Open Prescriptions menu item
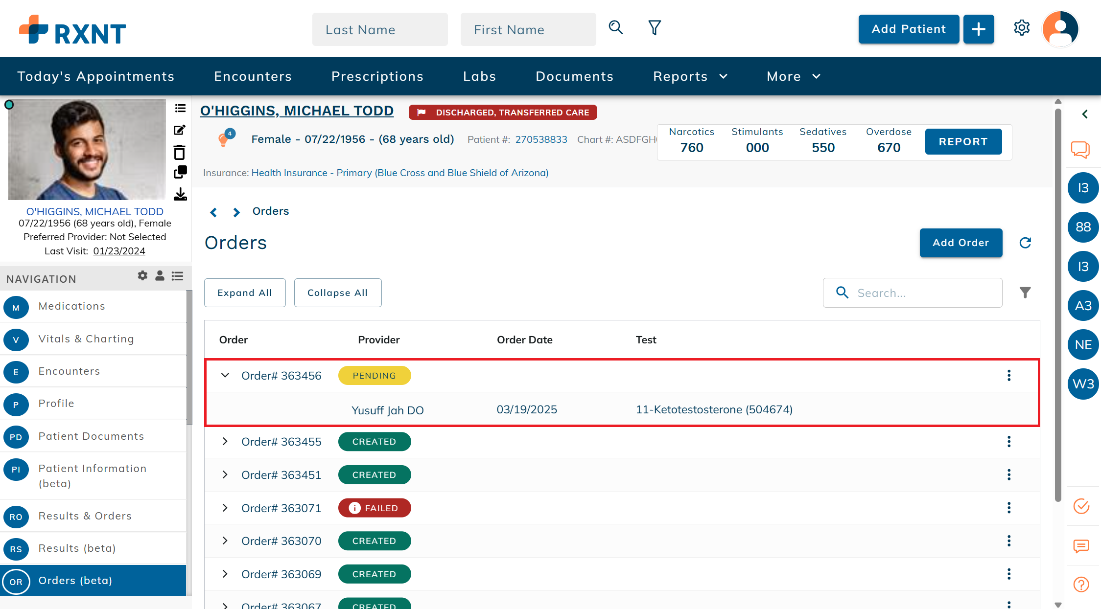The height and width of the screenshot is (609, 1101). coord(377,76)
